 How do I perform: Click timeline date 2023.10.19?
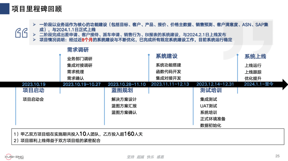click(x=34, y=84)
